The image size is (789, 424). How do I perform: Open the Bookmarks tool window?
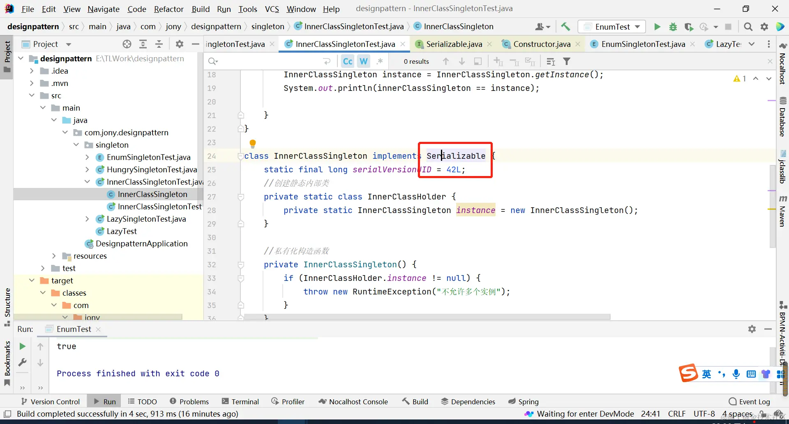(x=7, y=364)
